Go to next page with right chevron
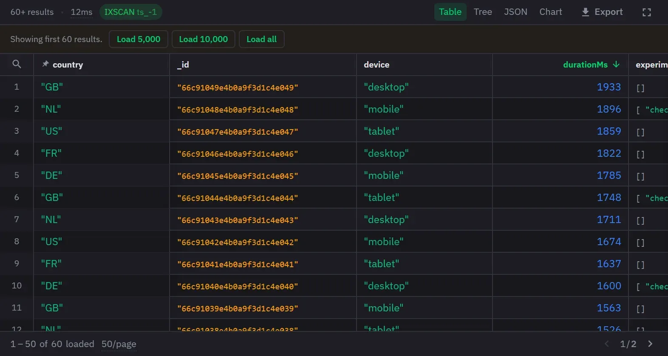The image size is (668, 356). (650, 344)
